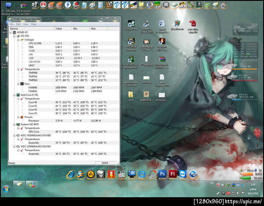The height and width of the screenshot is (206, 264).
Task: Collapse the HOME-PC tree node
Action: coord(11,32)
